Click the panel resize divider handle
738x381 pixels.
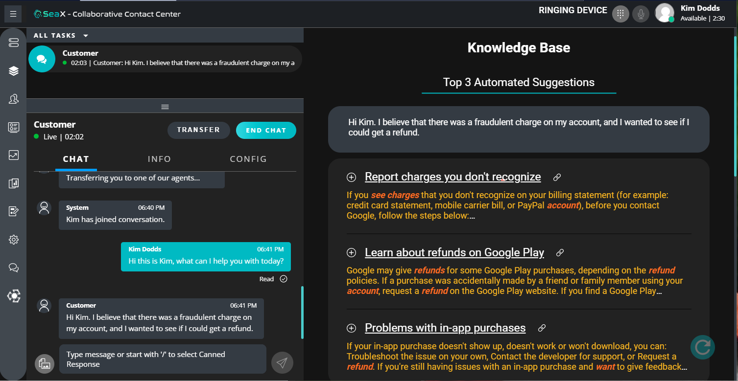coord(165,107)
